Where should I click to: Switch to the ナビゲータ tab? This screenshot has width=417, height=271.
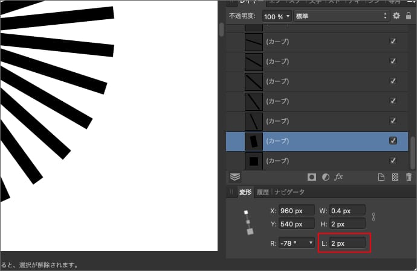(x=289, y=192)
